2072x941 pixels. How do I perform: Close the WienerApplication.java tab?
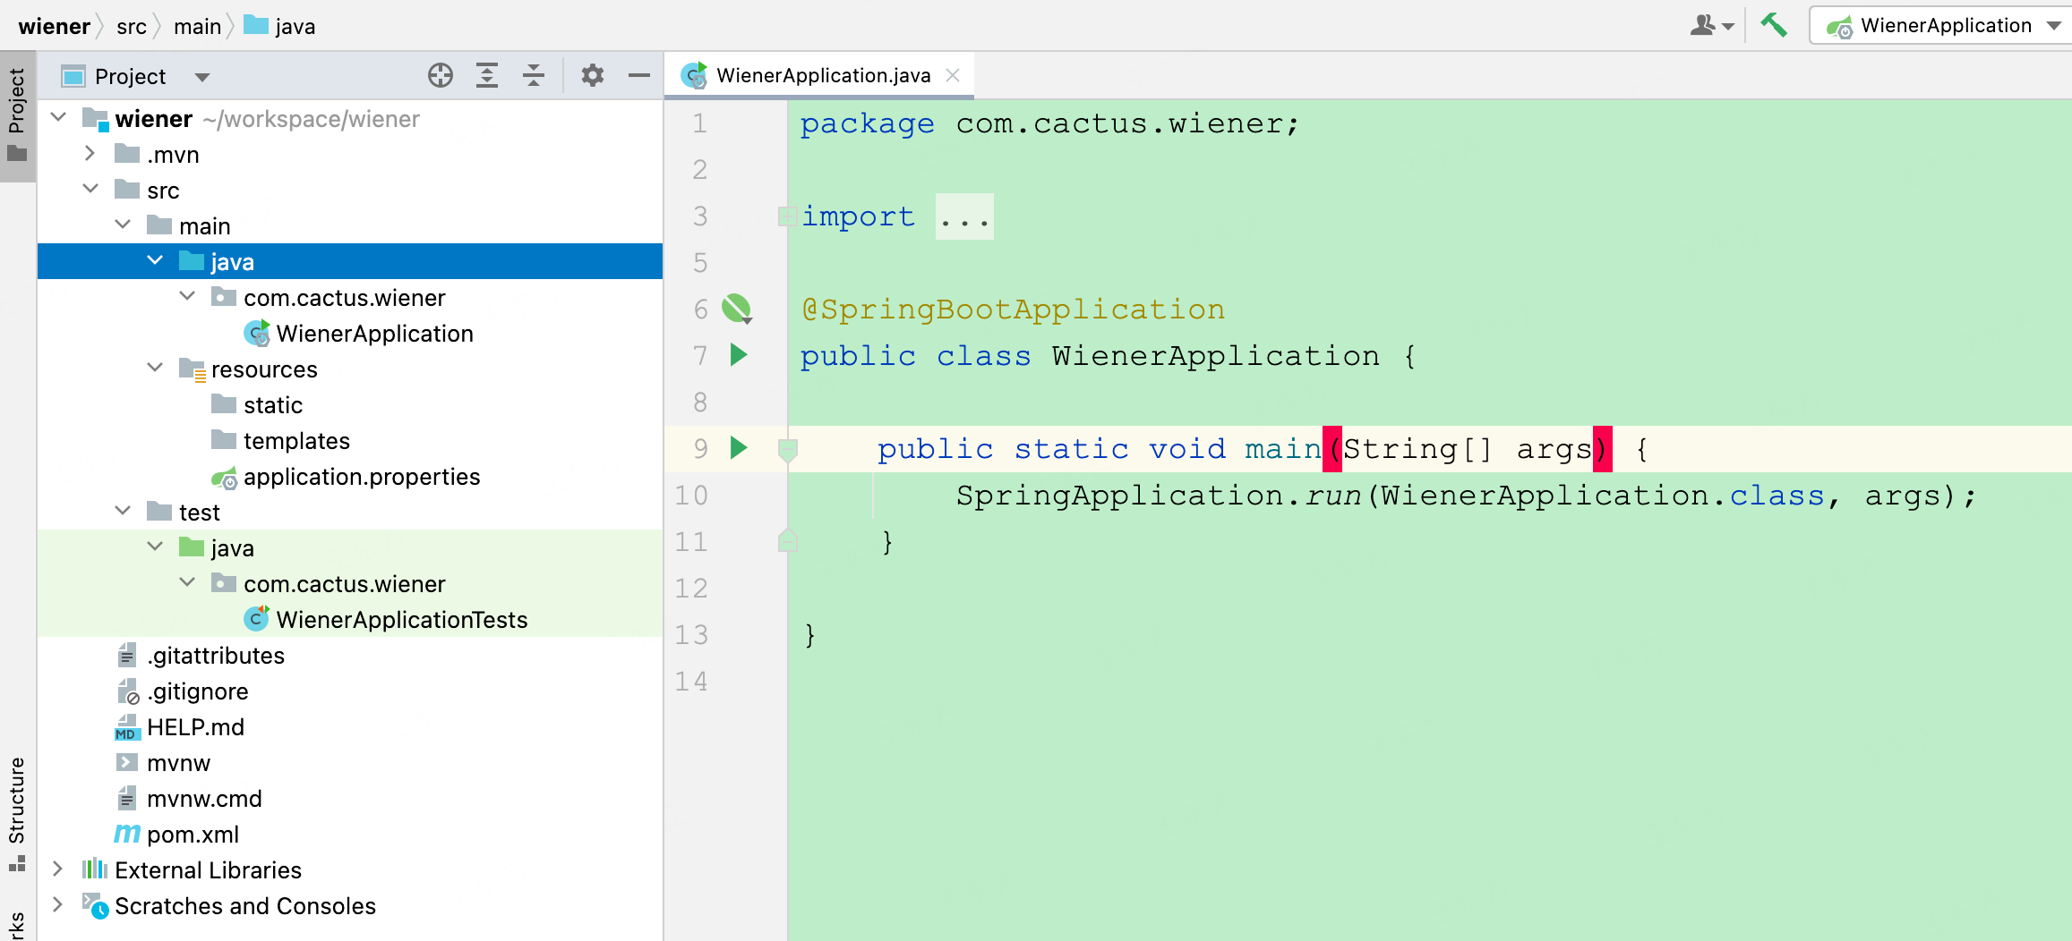tap(953, 75)
